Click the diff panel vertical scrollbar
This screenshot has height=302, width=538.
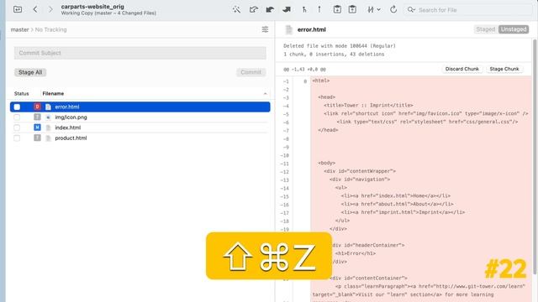(x=535, y=157)
